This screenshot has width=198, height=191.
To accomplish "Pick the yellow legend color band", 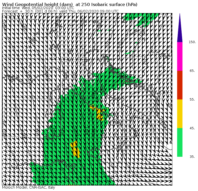I will point(180,114).
